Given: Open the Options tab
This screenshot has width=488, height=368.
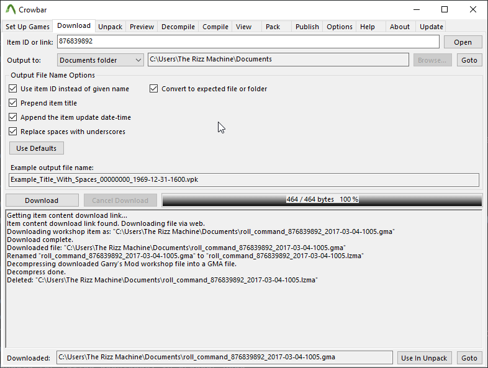Looking at the screenshot, I should 340,27.
